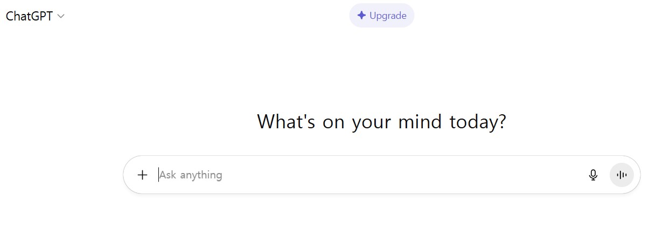The width and height of the screenshot is (656, 228).
Task: Click the ChatGPT label at top left
Action: [x=29, y=16]
